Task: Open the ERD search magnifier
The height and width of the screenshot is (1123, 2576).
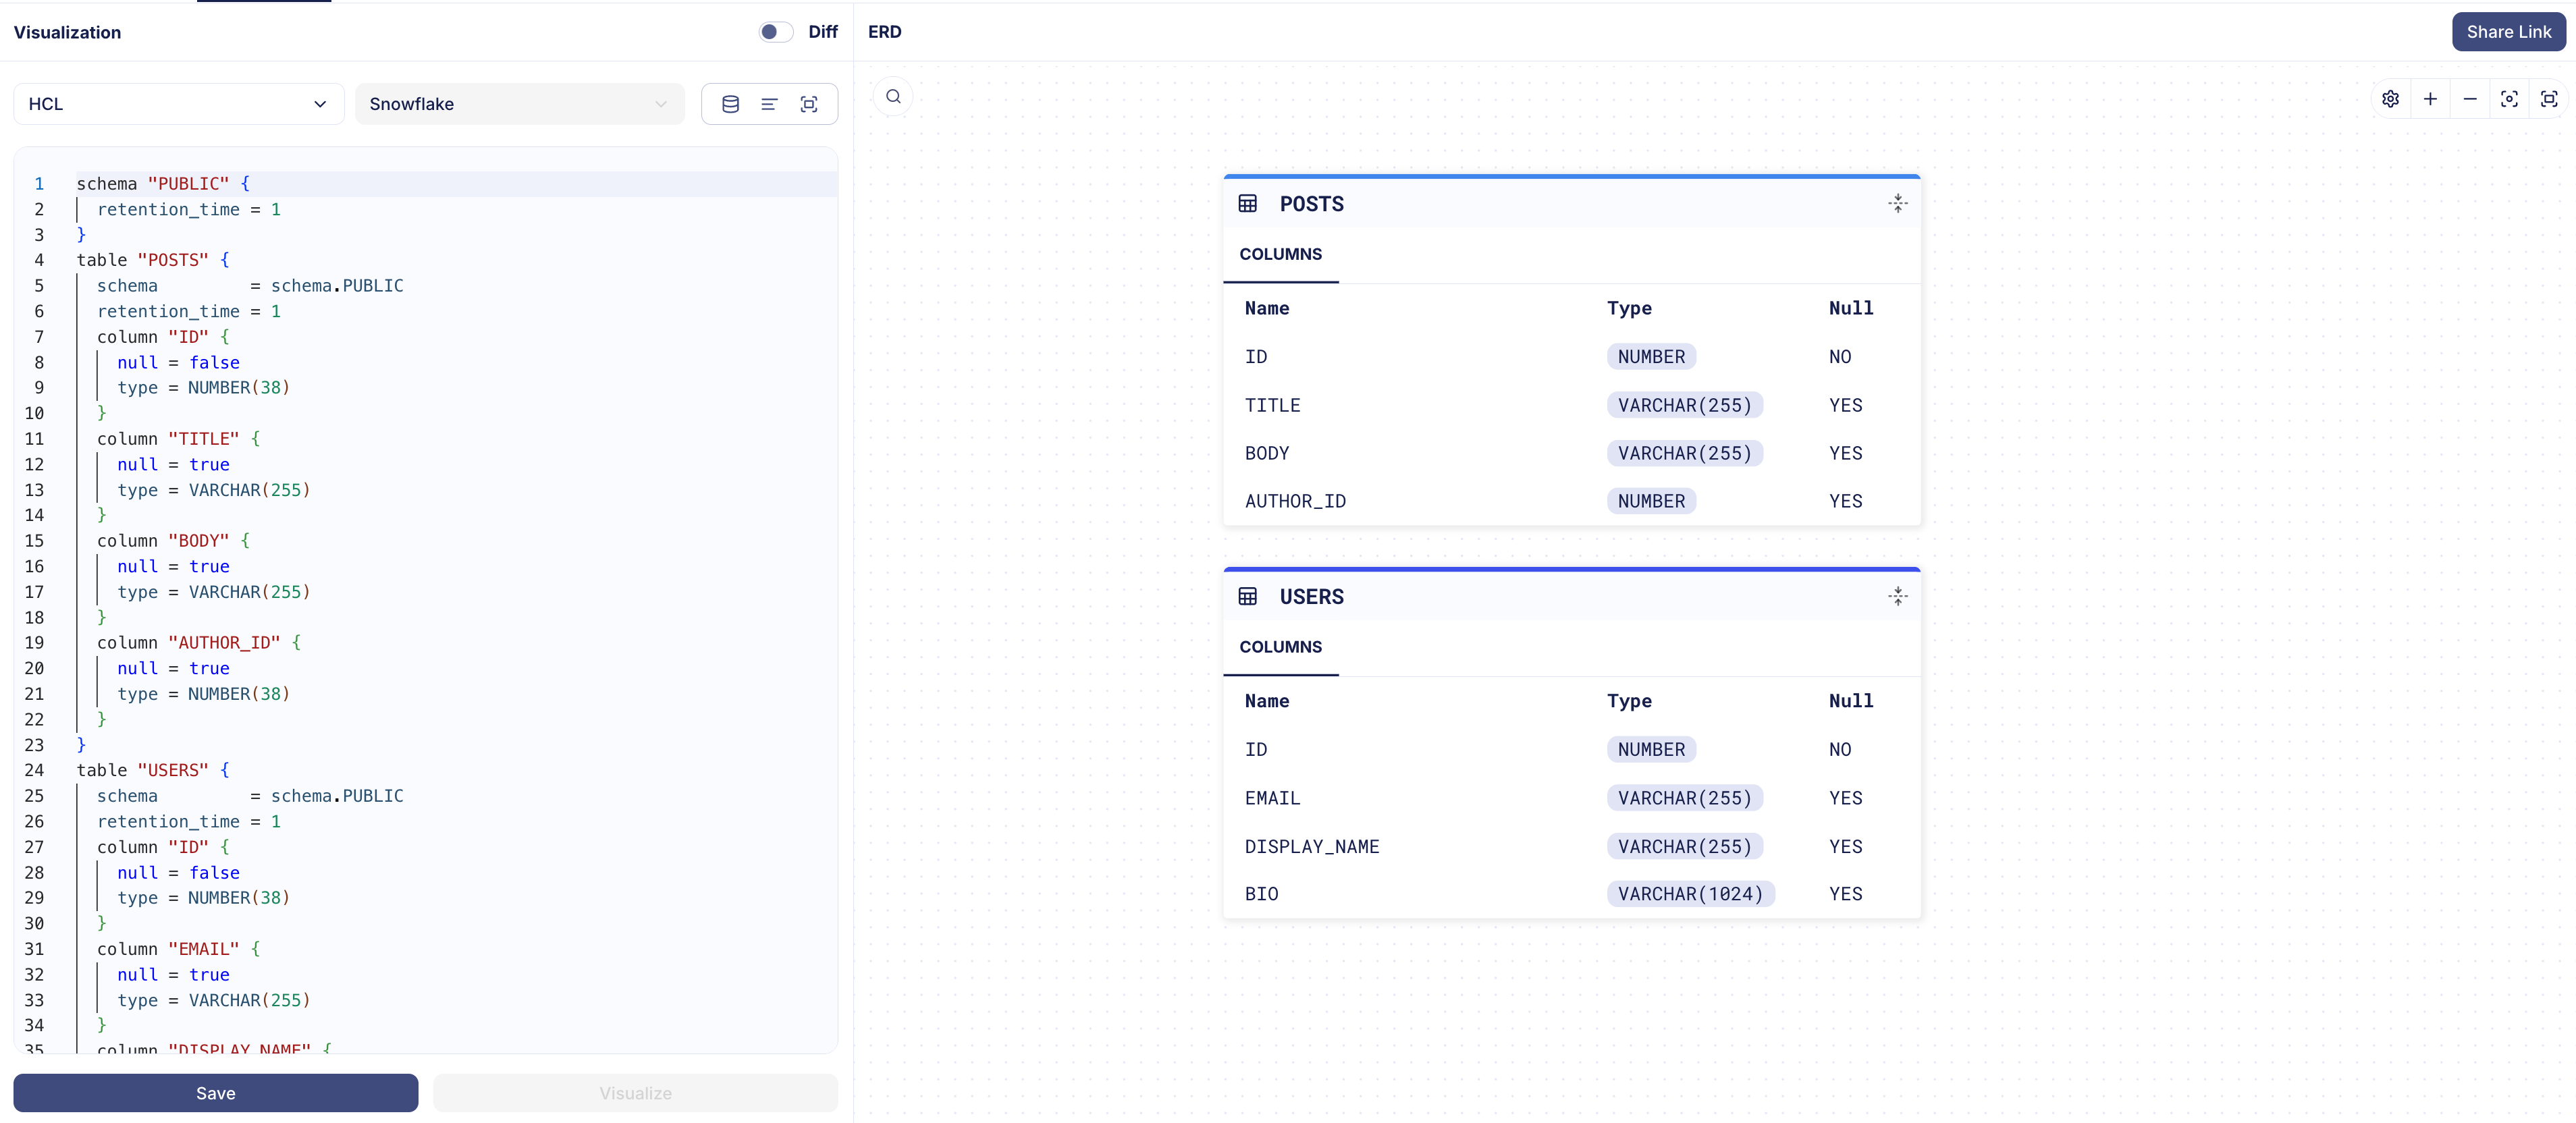Action: (x=893, y=97)
